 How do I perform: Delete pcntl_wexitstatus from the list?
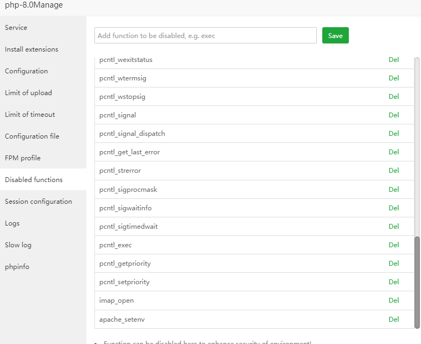click(393, 60)
